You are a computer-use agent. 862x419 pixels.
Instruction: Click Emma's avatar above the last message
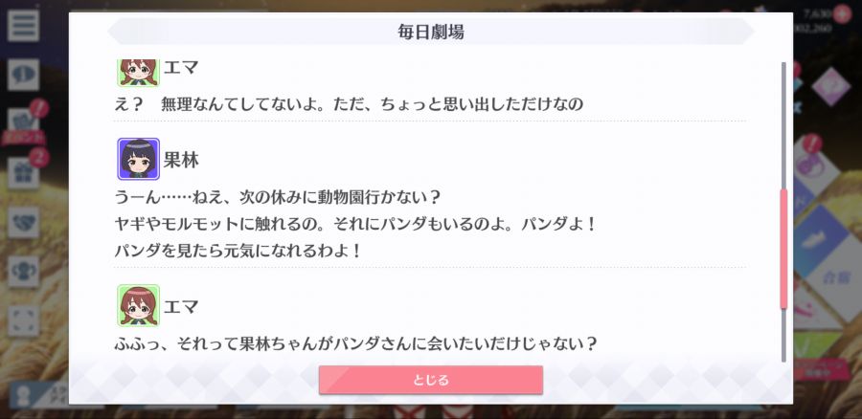click(x=139, y=305)
